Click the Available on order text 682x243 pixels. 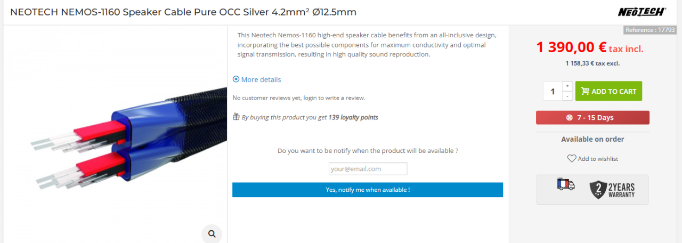pos(592,139)
